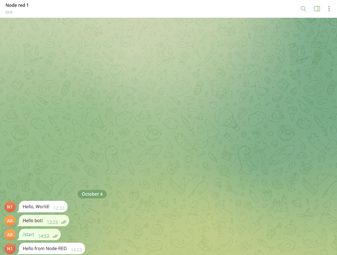
Task: Open the three-dot chat options menu
Action: 329,9
